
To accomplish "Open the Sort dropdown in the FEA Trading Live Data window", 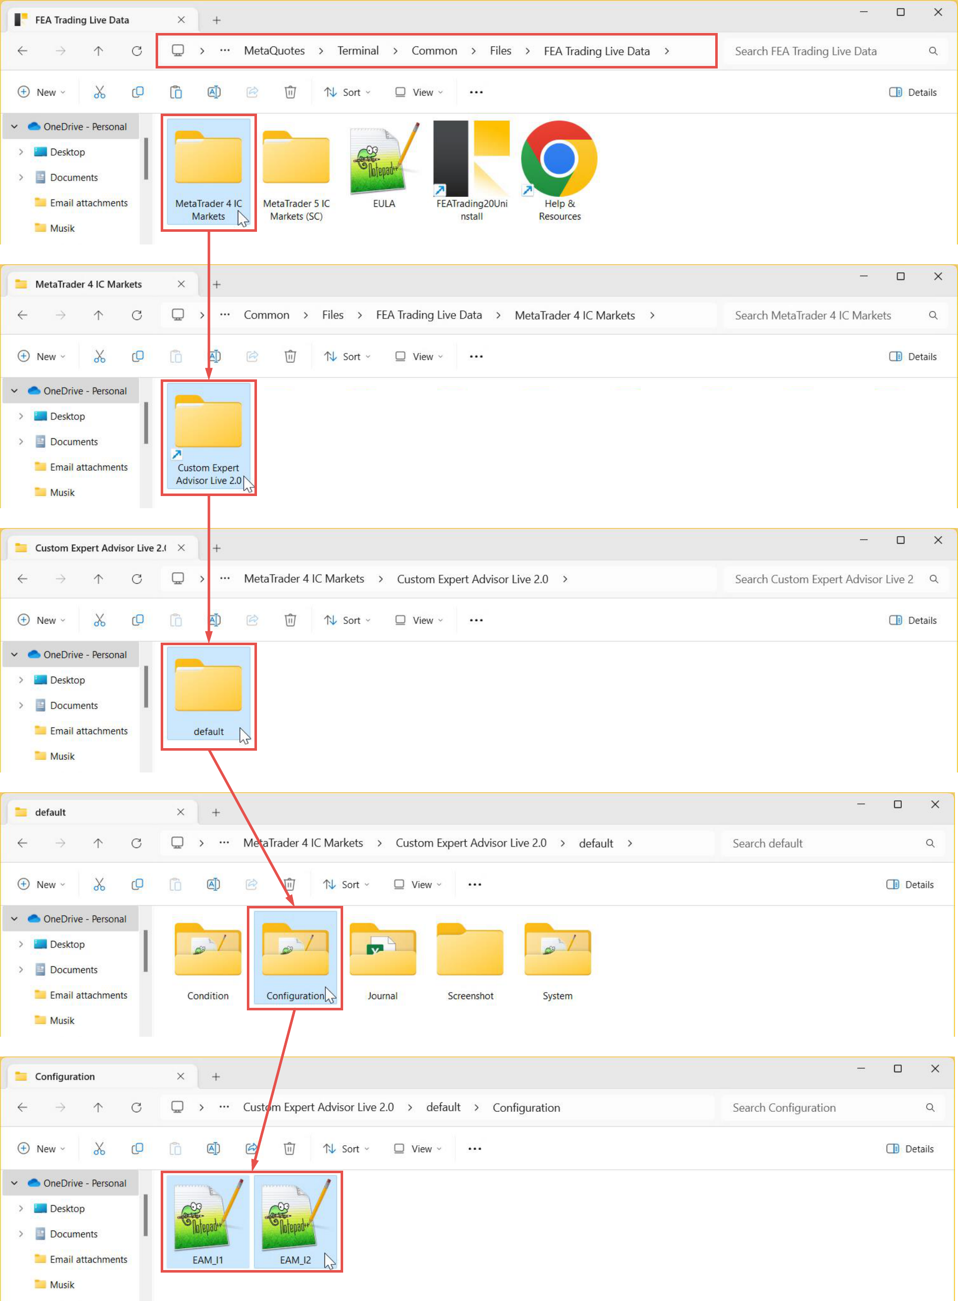I will (x=347, y=92).
